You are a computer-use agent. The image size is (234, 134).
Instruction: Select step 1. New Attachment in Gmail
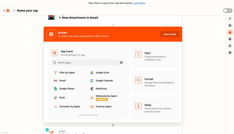click(x=78, y=18)
